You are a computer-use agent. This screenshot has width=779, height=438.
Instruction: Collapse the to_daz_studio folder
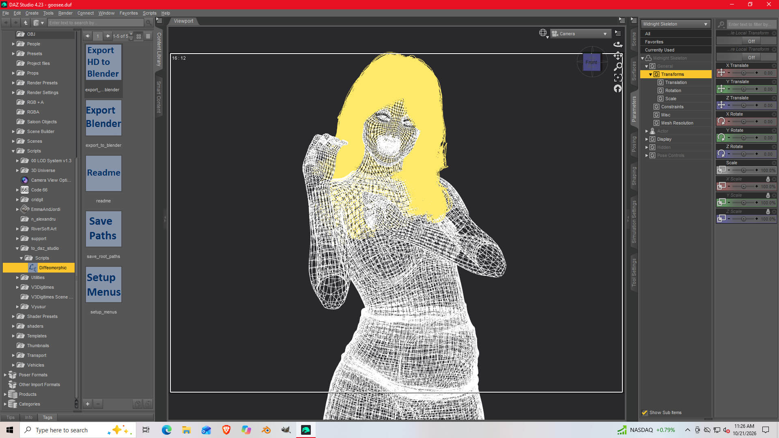[x=17, y=248]
